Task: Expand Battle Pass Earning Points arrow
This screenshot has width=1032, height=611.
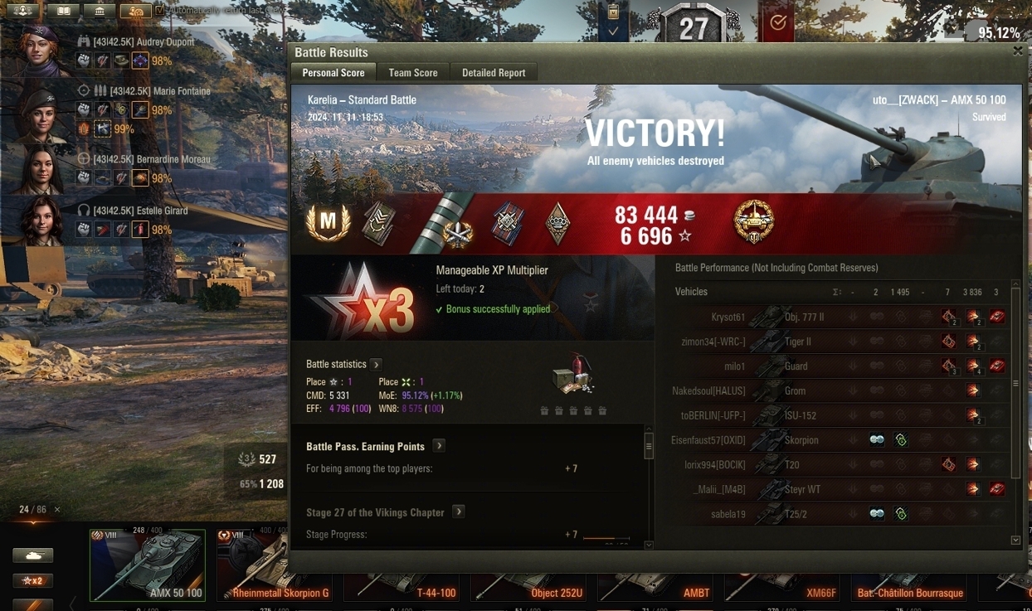Action: coord(439,446)
